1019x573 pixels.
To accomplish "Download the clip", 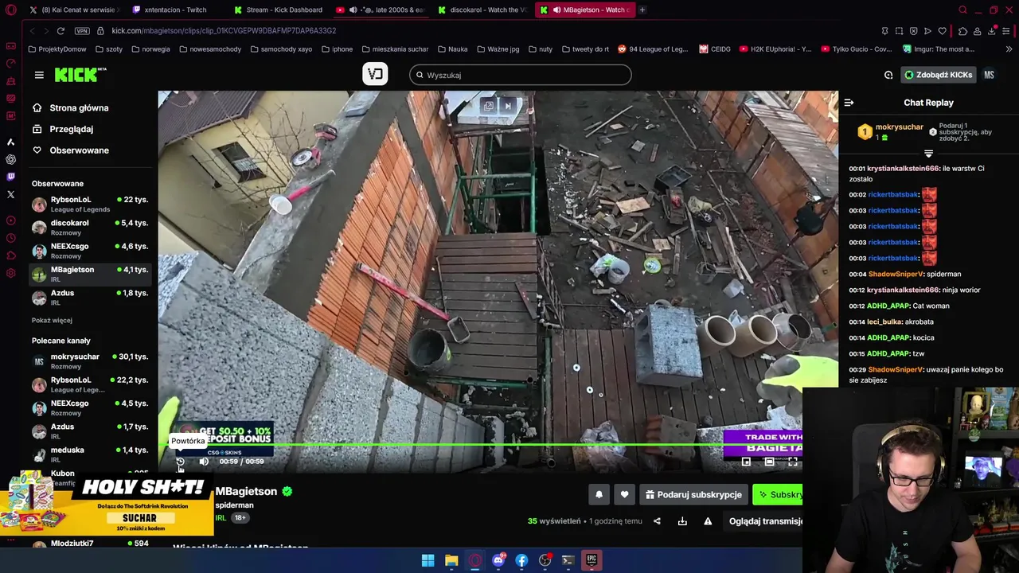I will pos(682,521).
